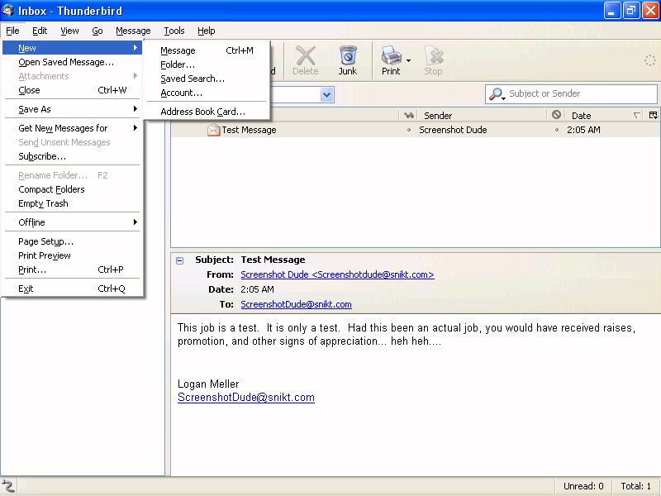Image resolution: width=661 pixels, height=496 pixels.
Task: Select Page Setup...
Action: pos(73,241)
